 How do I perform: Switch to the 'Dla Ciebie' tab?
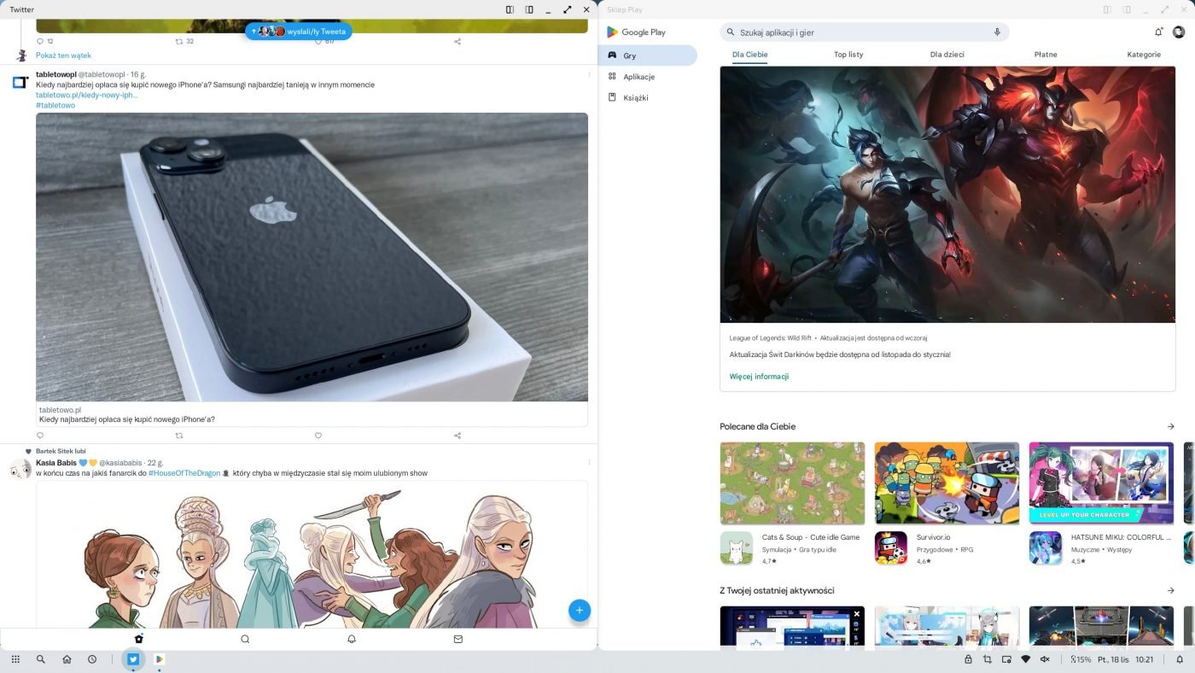click(x=750, y=55)
